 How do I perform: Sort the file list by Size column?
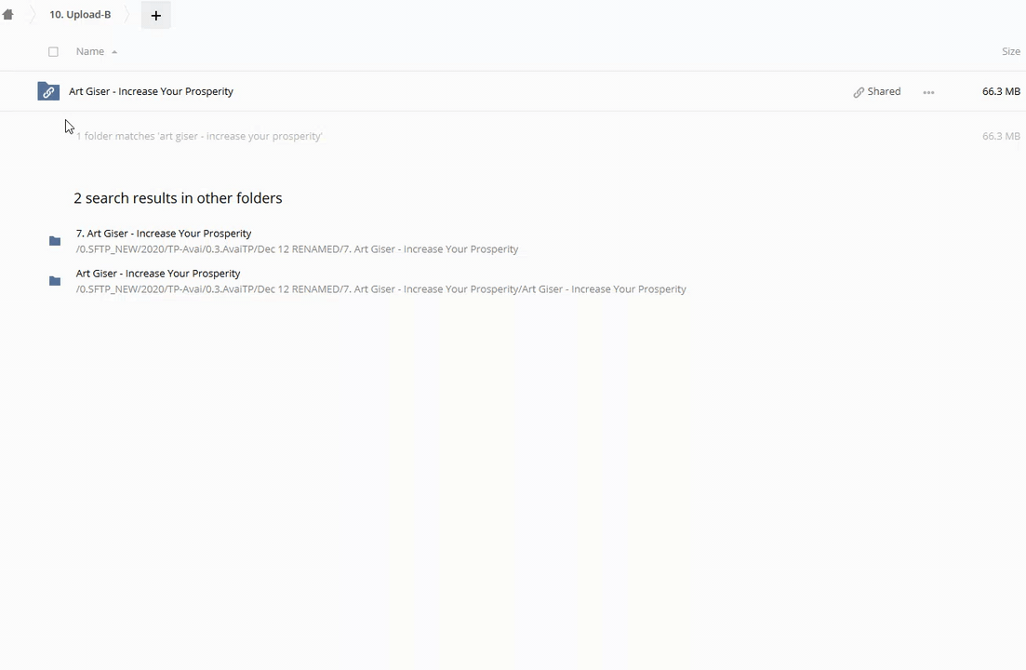[1010, 52]
